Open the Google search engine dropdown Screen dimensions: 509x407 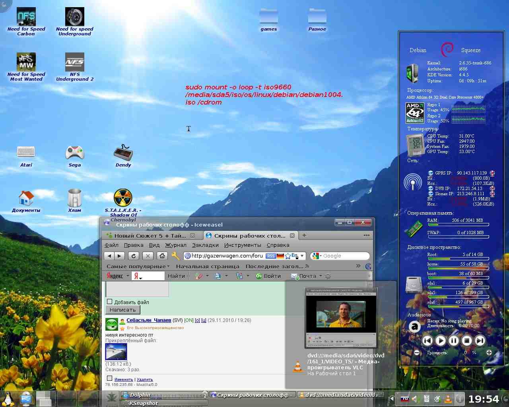click(x=321, y=256)
